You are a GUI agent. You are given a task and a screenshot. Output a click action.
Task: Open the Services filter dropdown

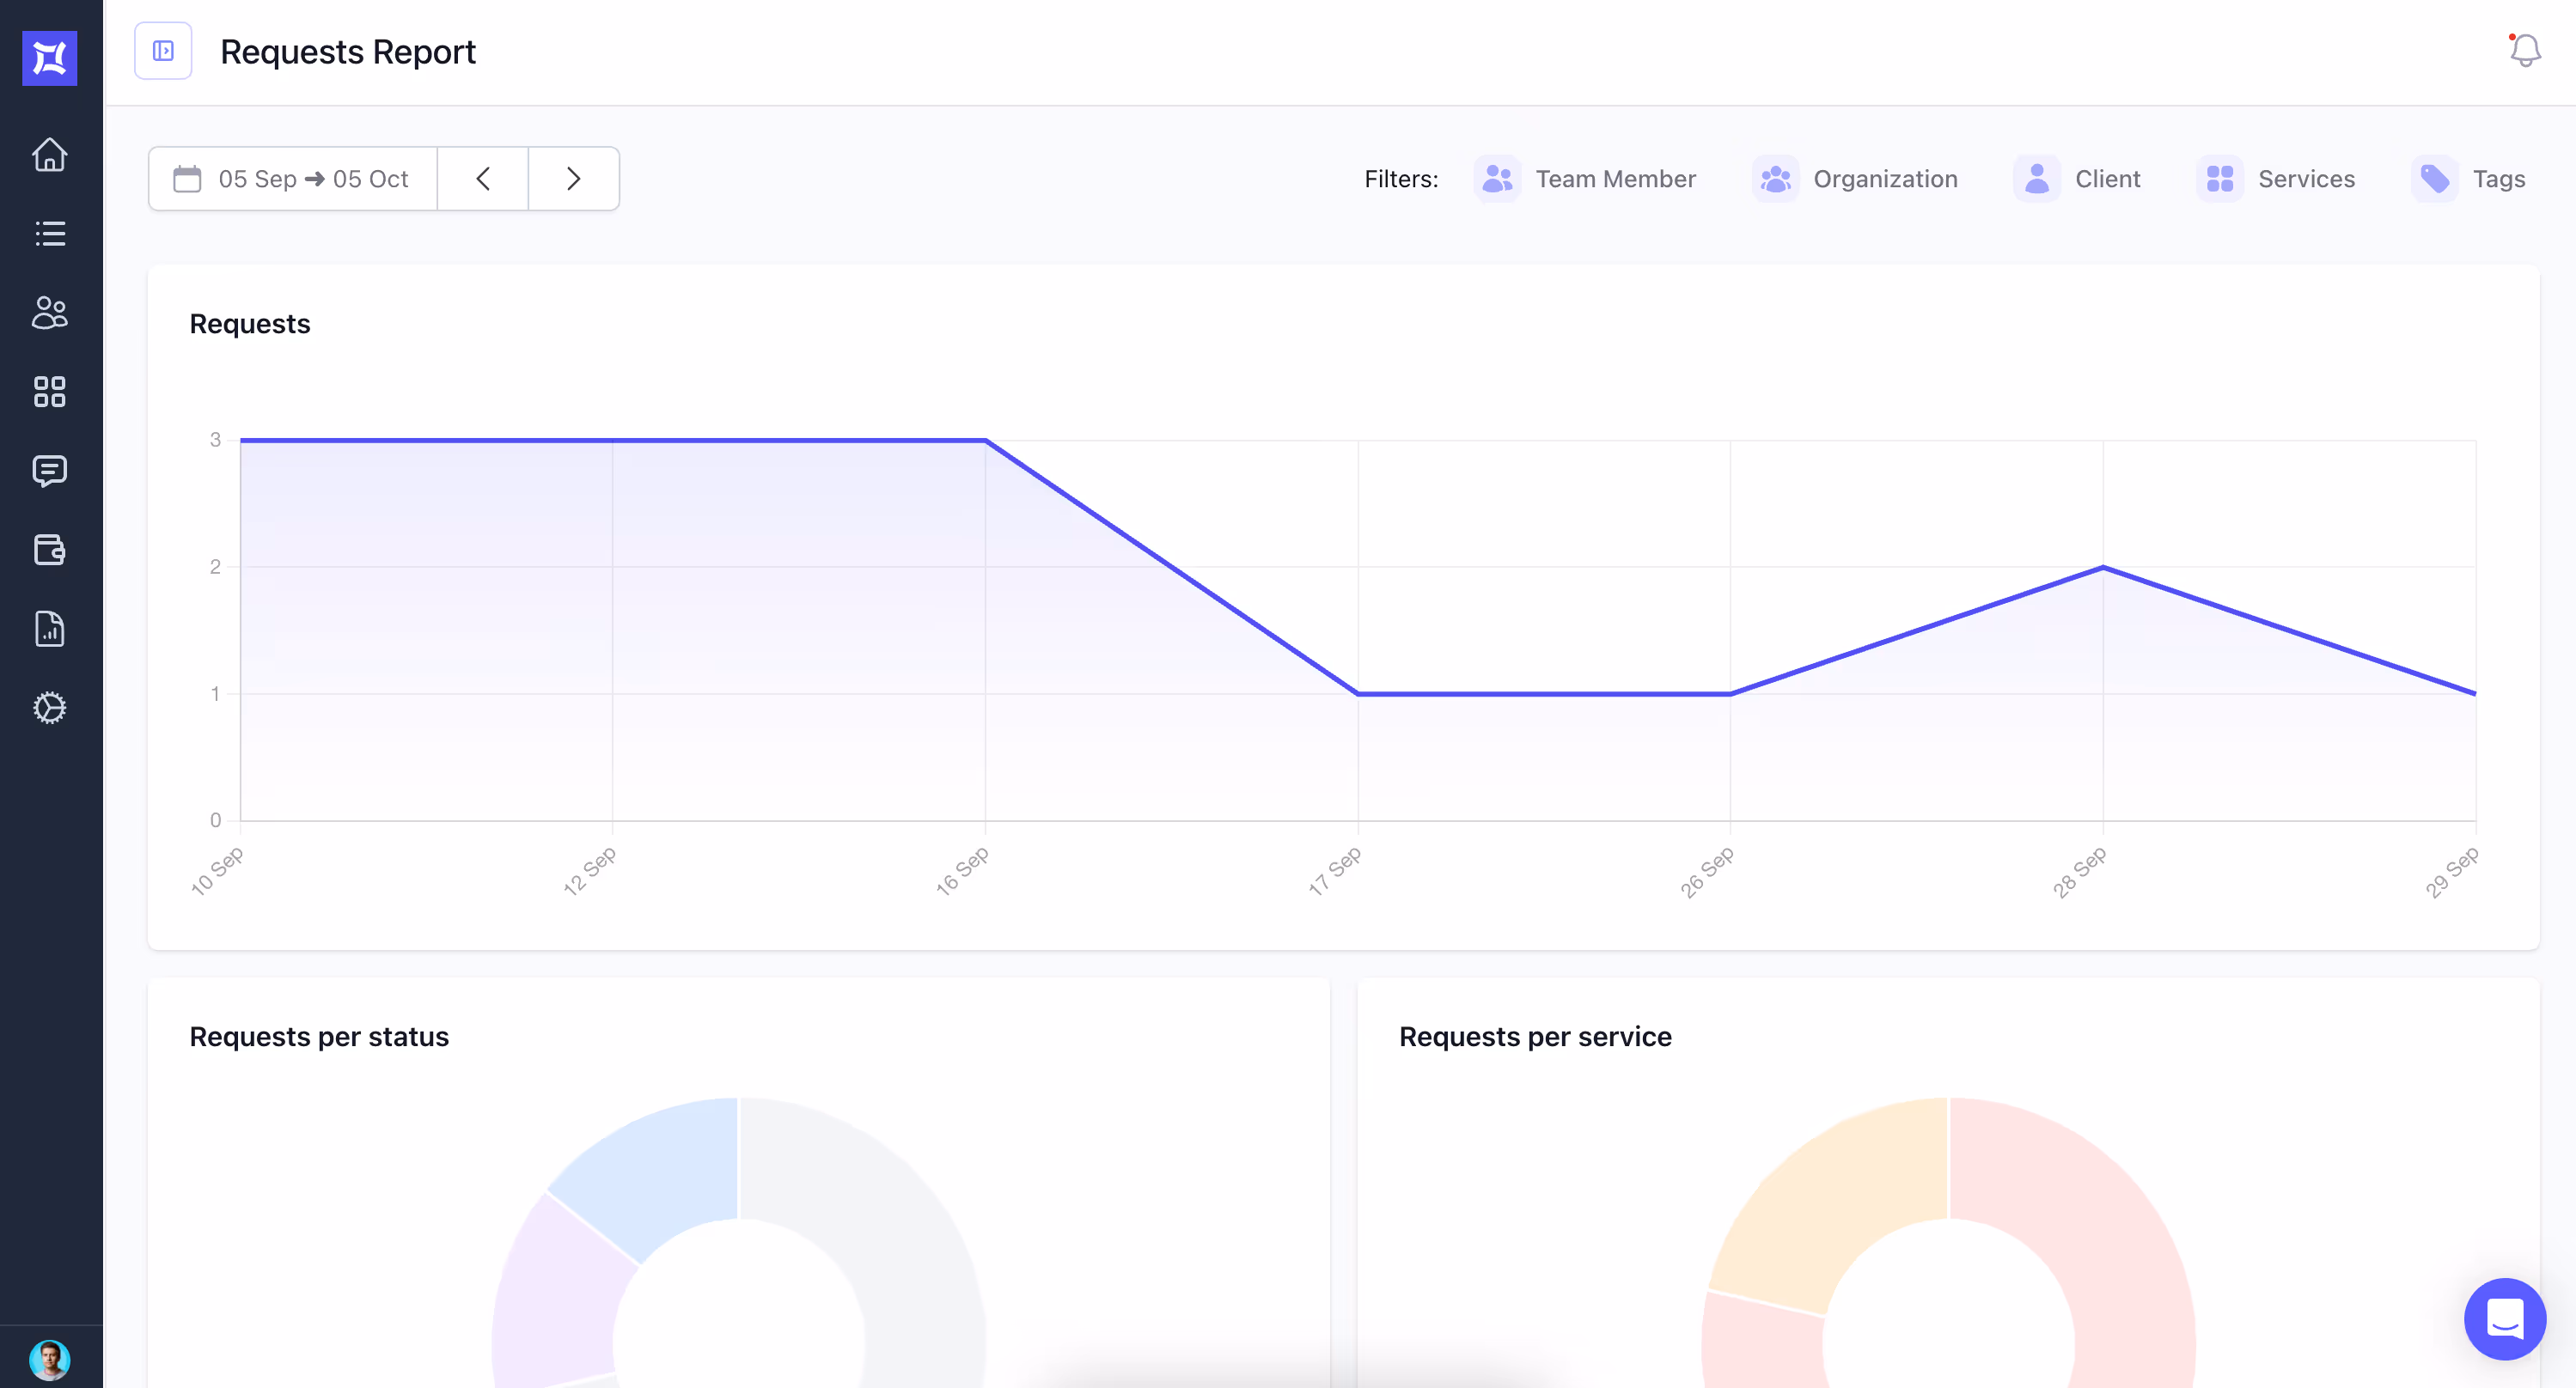[2276, 179]
